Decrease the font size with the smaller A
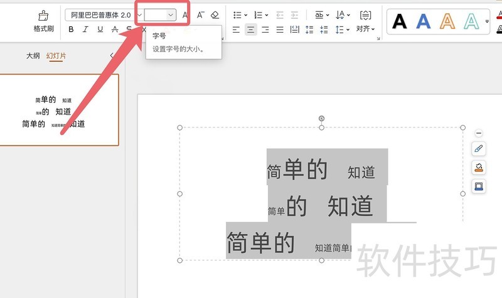Viewport: 502px width, 298px height. pyautogui.click(x=200, y=14)
